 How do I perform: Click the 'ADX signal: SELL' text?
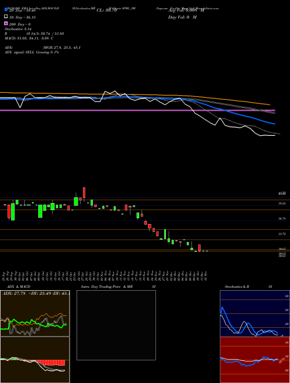[x=20, y=52]
